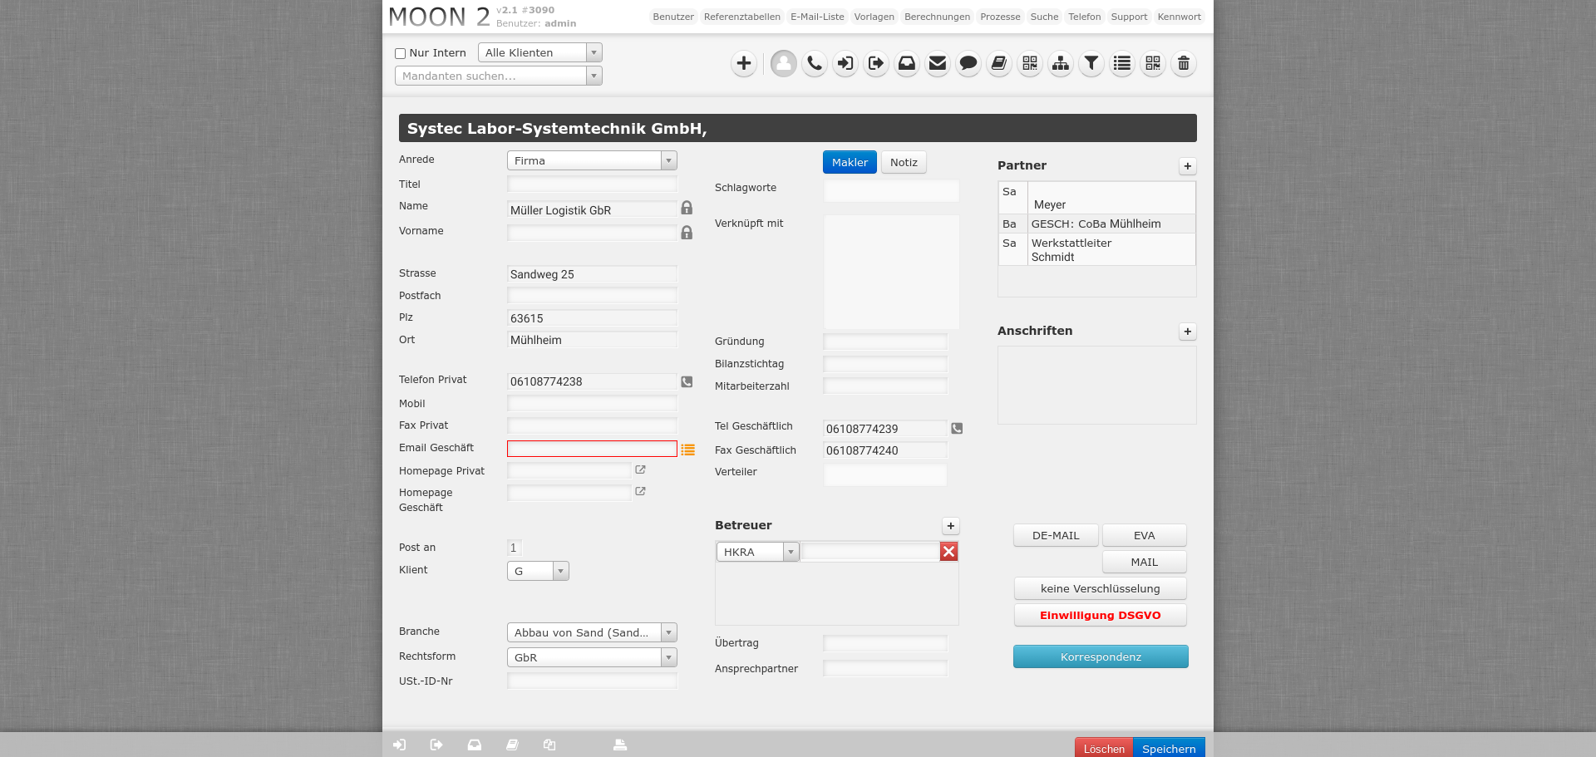Click the speech bubble icon in toolbar
This screenshot has height=757, width=1596.
click(x=968, y=63)
